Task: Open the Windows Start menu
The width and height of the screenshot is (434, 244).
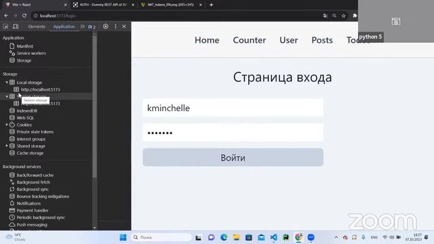Action: 123,237
